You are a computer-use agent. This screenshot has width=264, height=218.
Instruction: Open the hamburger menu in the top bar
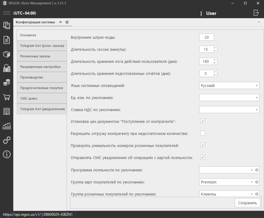click(6, 13)
